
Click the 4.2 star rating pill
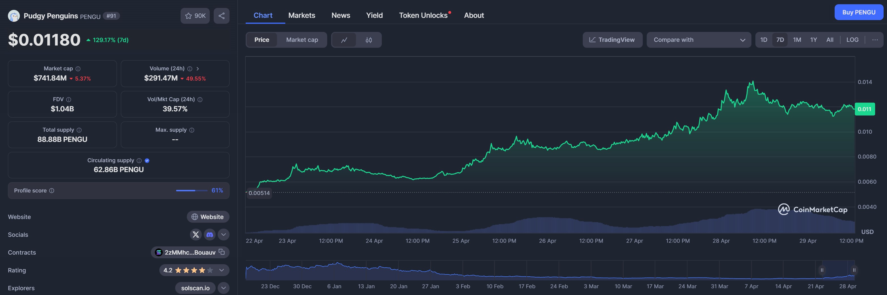(x=194, y=270)
